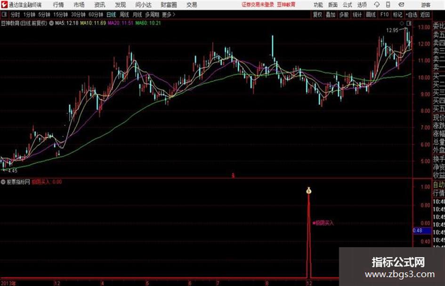Image resolution: width=445 pixels, height=286 pixels.
Task: Click the 复权 toolbar button
Action: pos(317,15)
